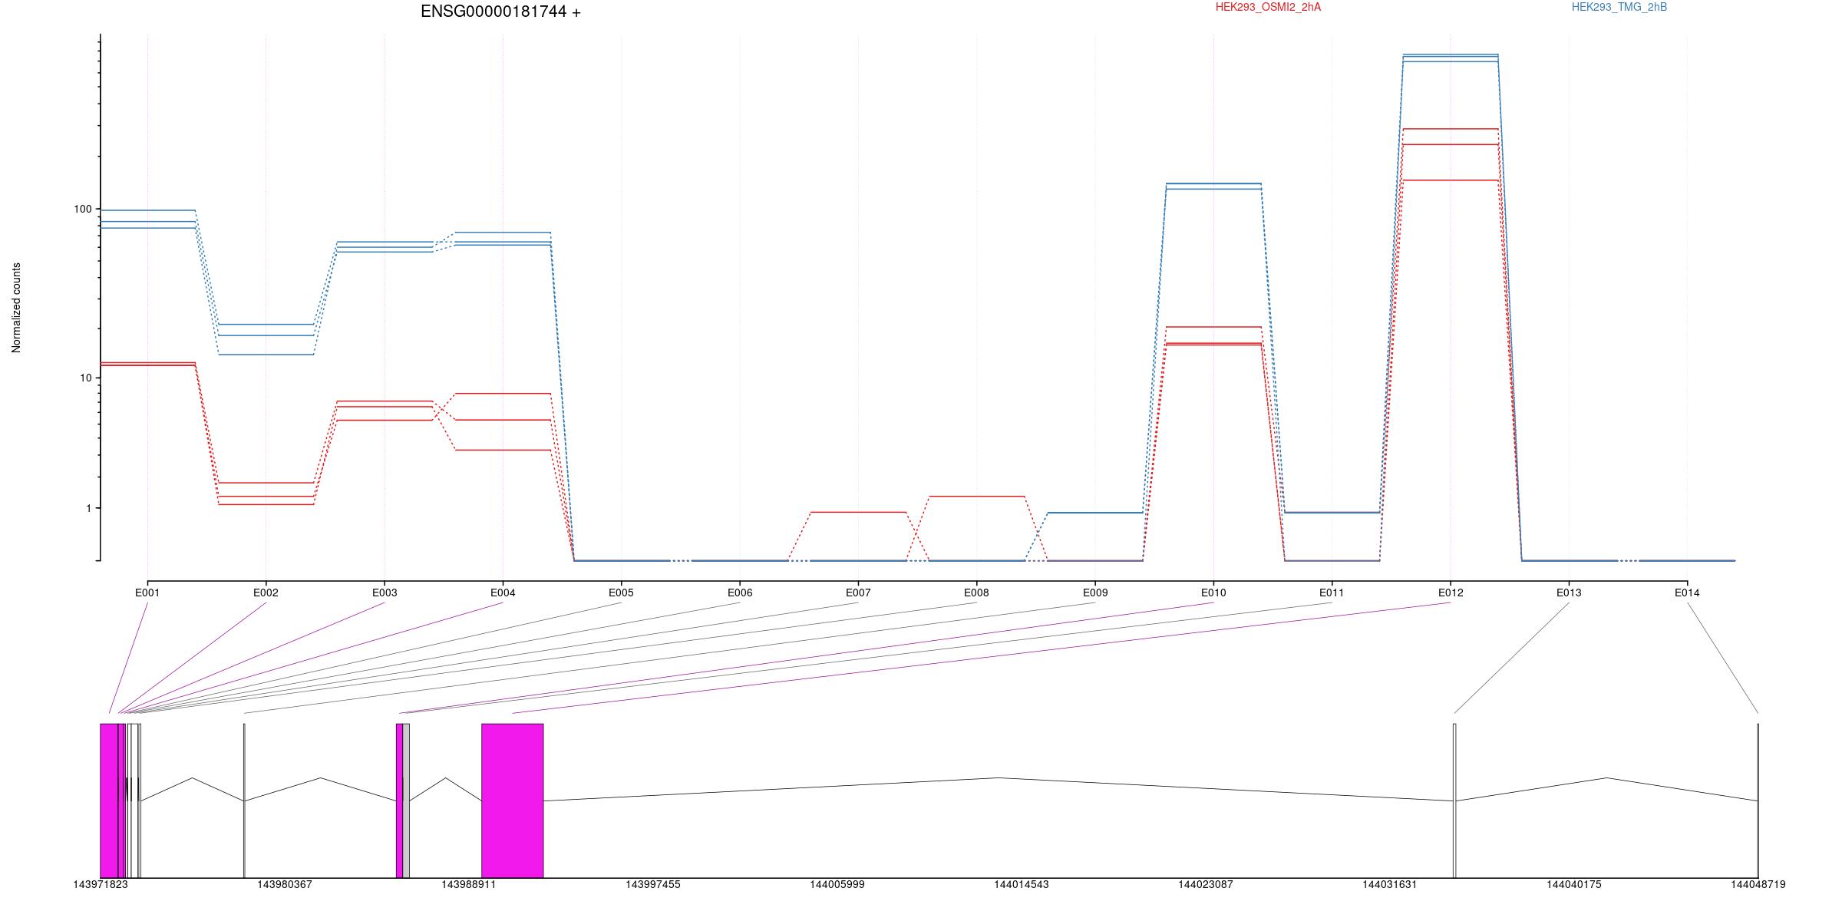The height and width of the screenshot is (921, 1842).
Task: Click the gene title ENSG00000181744 +
Action: [x=500, y=12]
